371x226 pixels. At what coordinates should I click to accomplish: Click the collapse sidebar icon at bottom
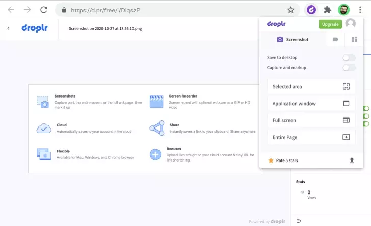[x=299, y=221]
